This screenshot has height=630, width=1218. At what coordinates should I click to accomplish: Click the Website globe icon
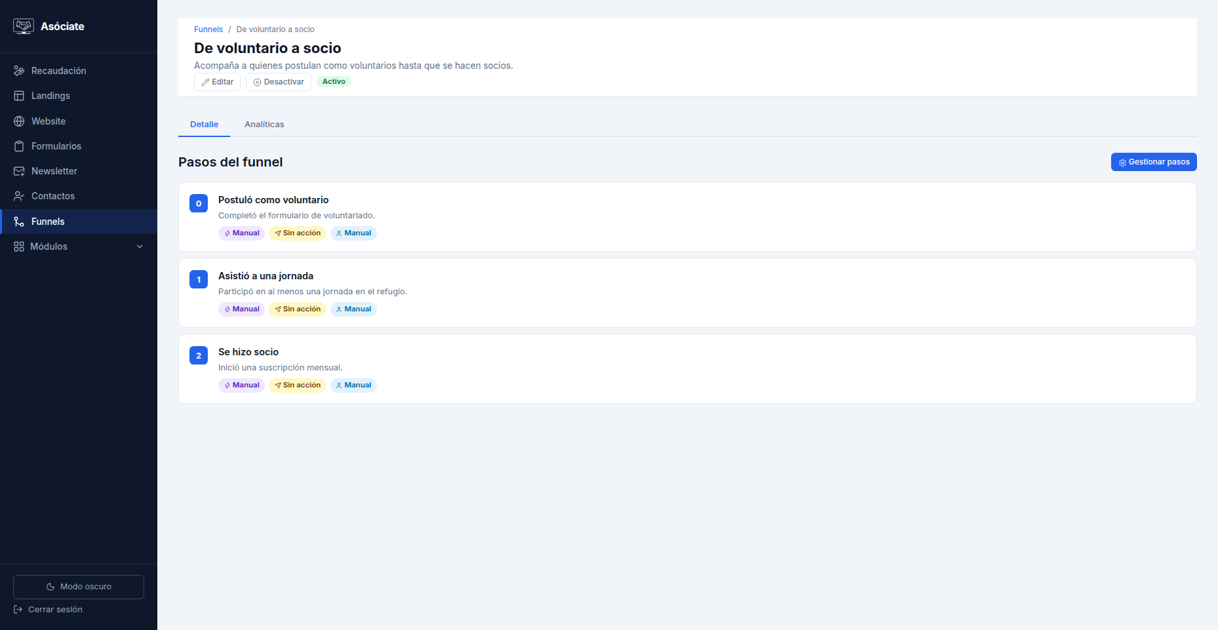[x=19, y=121]
